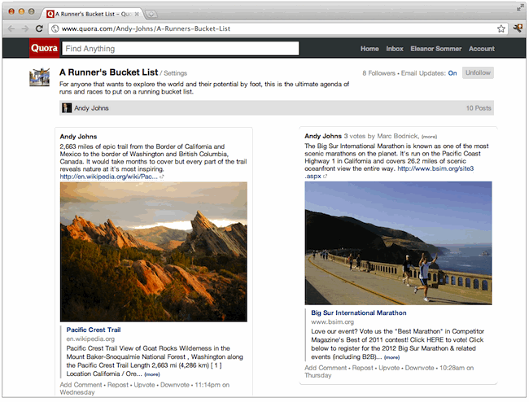Repost the Big Sur marathon post
The height and width of the screenshot is (402, 529).
pyautogui.click(x=363, y=368)
